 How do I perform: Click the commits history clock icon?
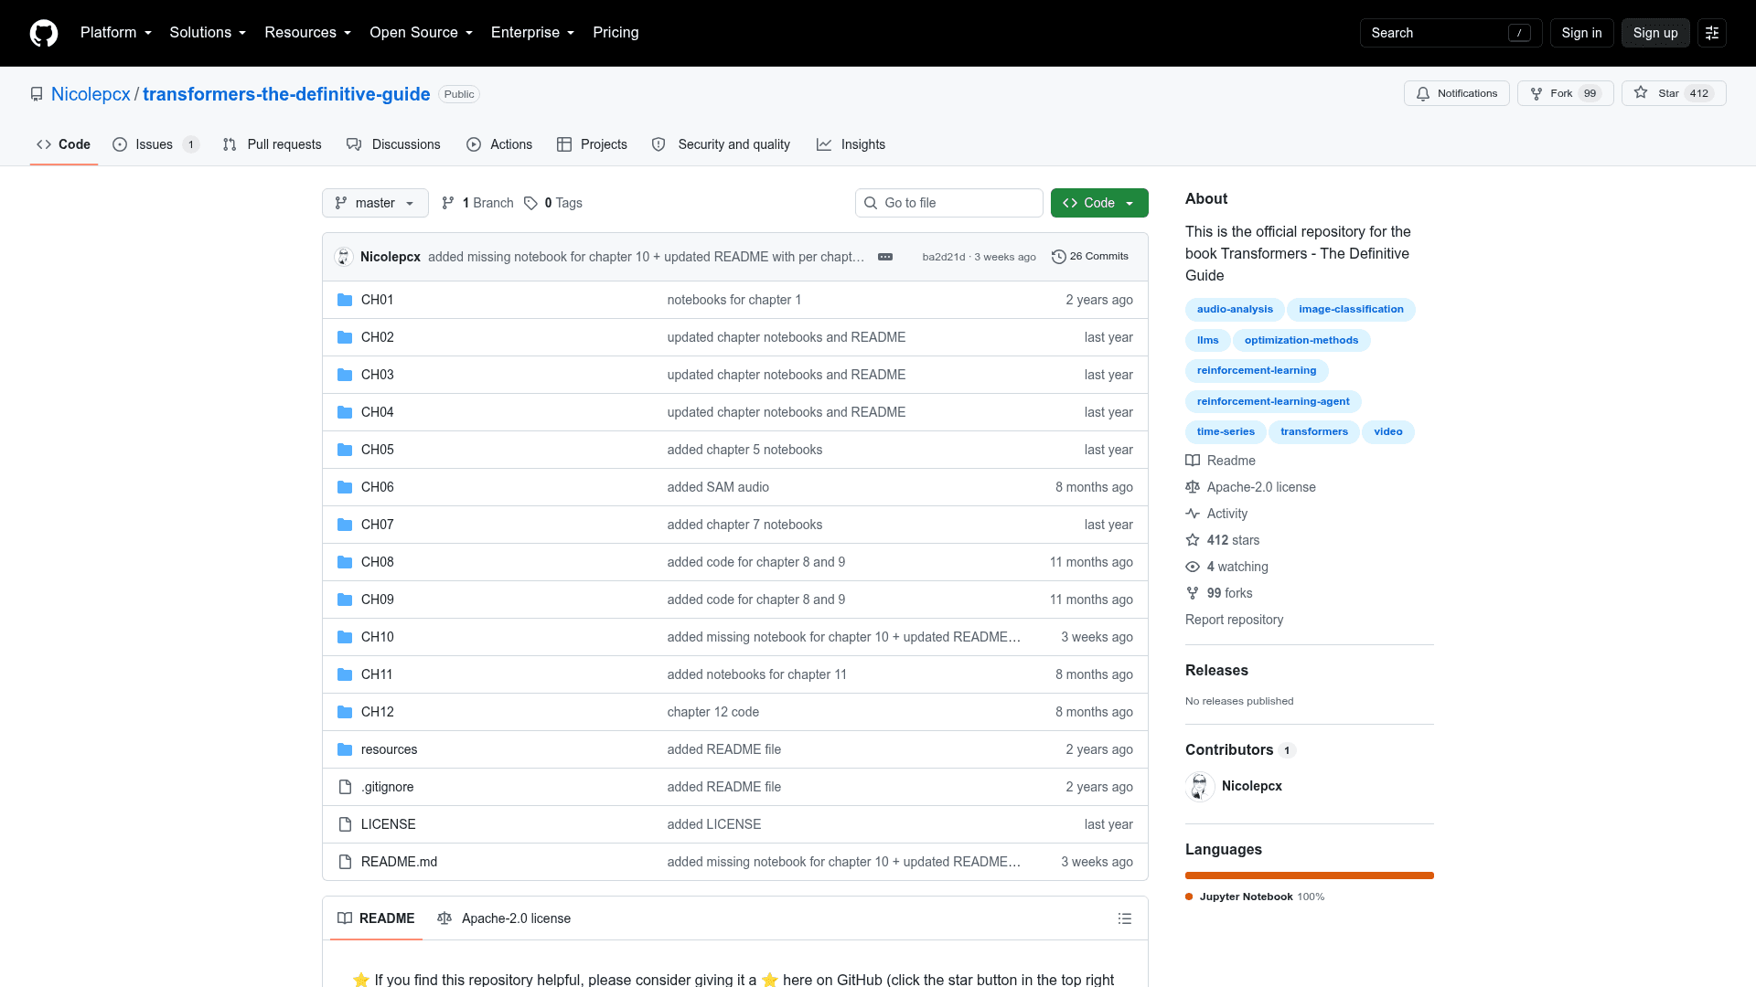(1059, 257)
